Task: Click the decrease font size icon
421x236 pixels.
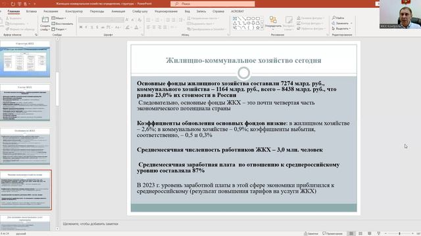Action: tap(133, 20)
